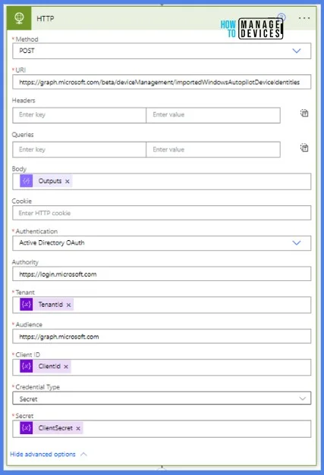Switch Queries to text mode icon

304,148
